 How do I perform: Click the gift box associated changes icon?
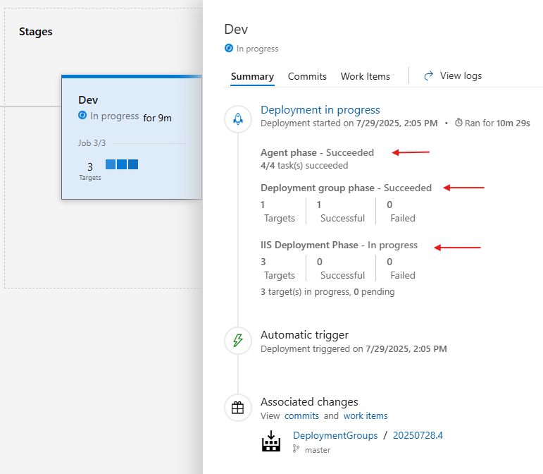(237, 408)
